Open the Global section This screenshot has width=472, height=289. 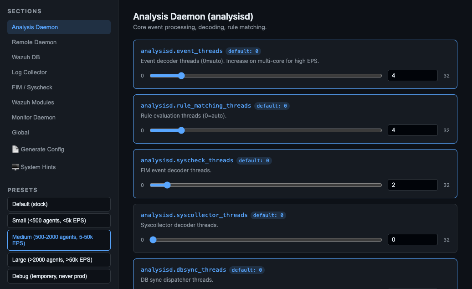[x=59, y=133]
